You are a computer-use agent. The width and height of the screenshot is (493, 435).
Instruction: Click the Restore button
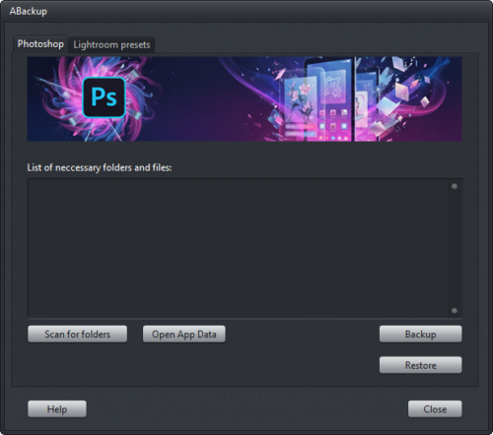(421, 365)
